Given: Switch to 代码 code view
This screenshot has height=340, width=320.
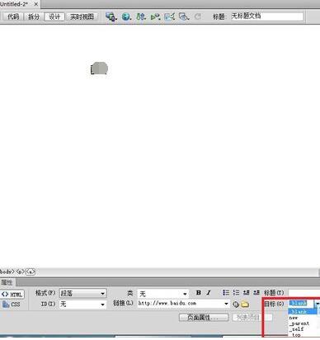Looking at the screenshot, I should pos(13,17).
